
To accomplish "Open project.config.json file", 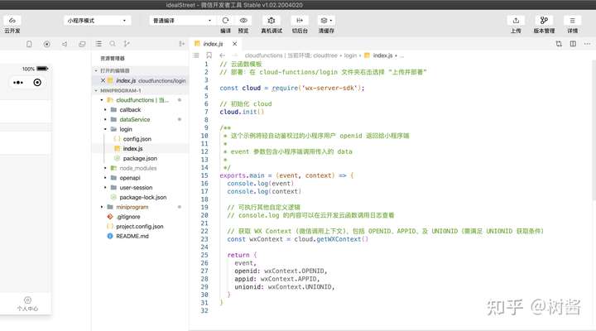I will point(140,227).
